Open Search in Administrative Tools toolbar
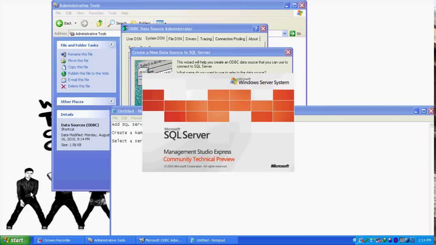Viewport: 436px width, 245px height. pyautogui.click(x=117, y=23)
